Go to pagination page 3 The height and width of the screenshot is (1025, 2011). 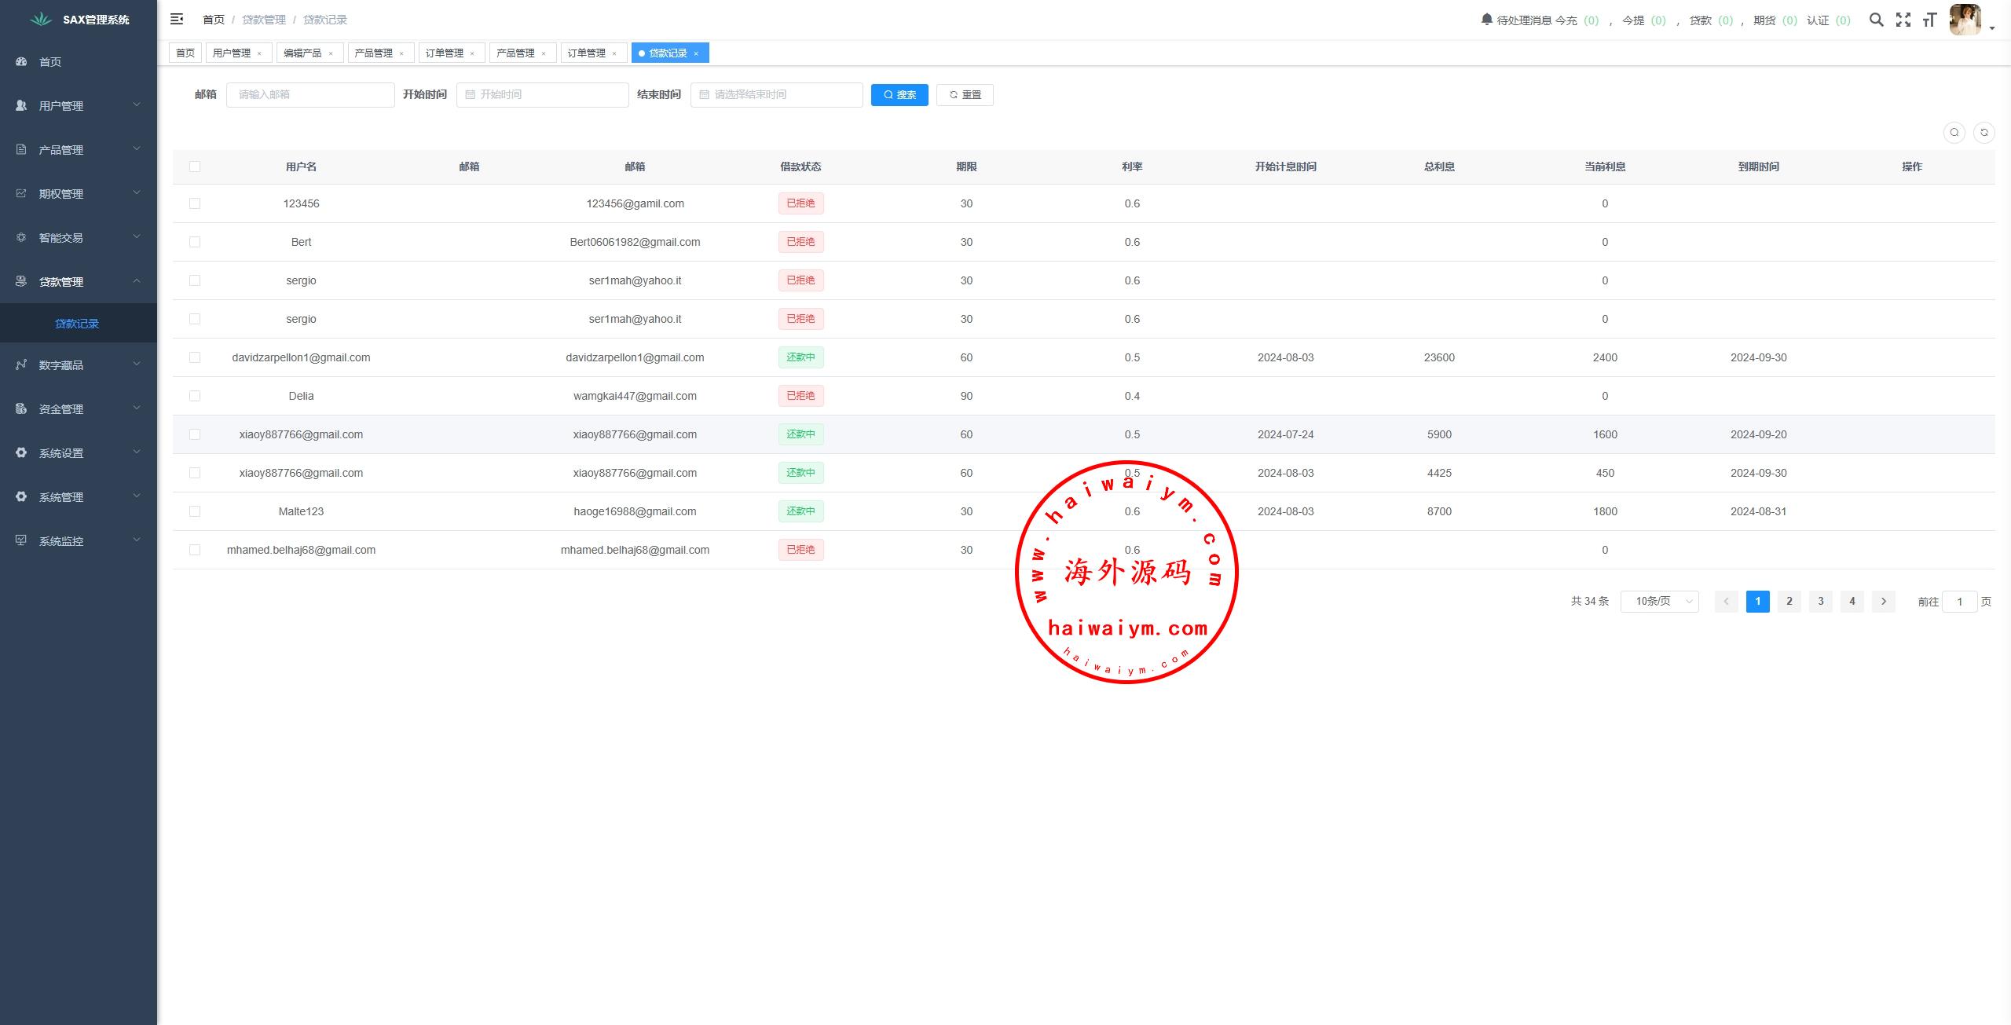(x=1820, y=602)
